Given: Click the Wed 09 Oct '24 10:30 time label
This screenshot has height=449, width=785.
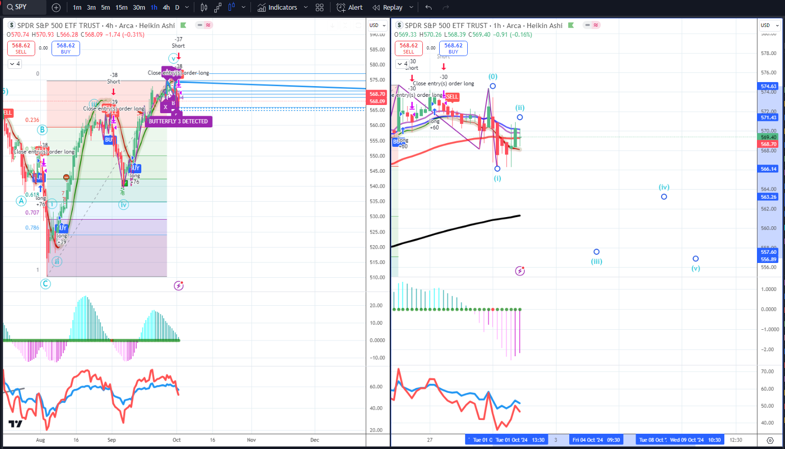Looking at the screenshot, I should [695, 440].
